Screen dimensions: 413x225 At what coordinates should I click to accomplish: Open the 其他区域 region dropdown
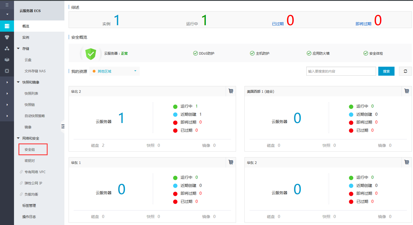tap(115, 71)
